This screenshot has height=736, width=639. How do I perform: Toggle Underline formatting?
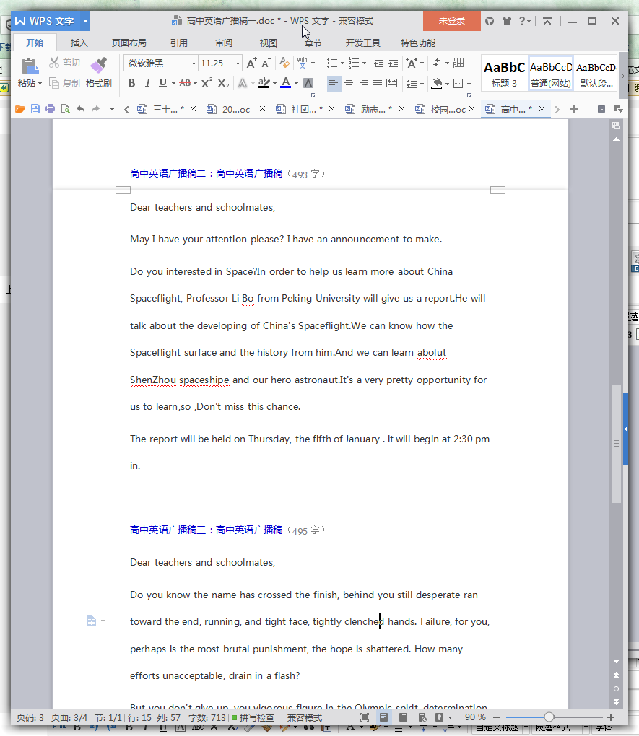click(162, 83)
